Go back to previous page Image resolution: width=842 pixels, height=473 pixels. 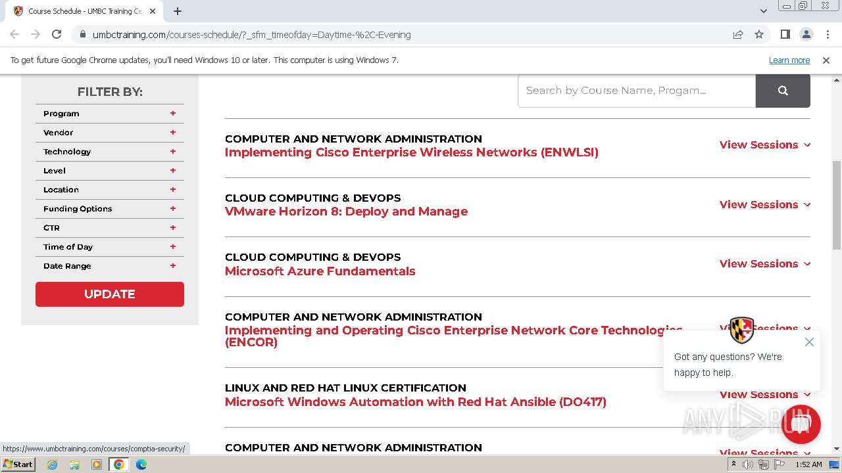coord(14,34)
